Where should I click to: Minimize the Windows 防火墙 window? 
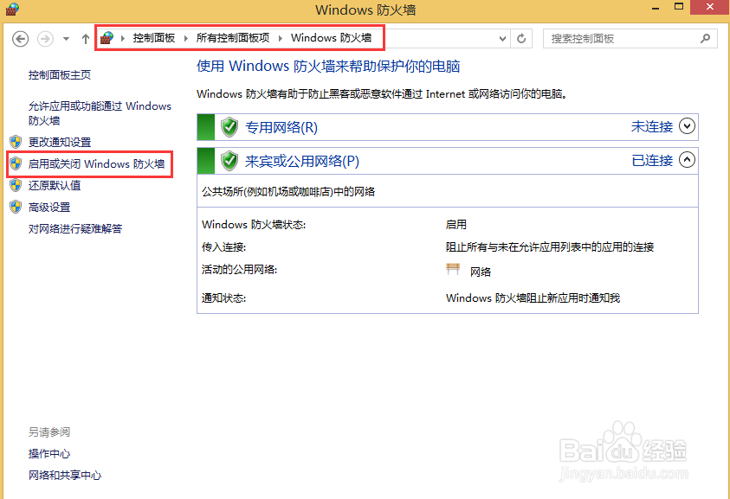click(656, 8)
